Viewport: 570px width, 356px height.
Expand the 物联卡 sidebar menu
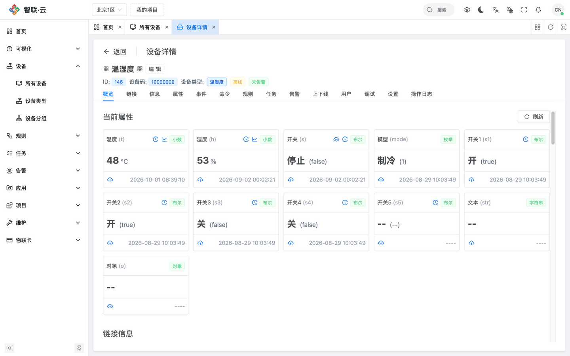click(x=44, y=240)
